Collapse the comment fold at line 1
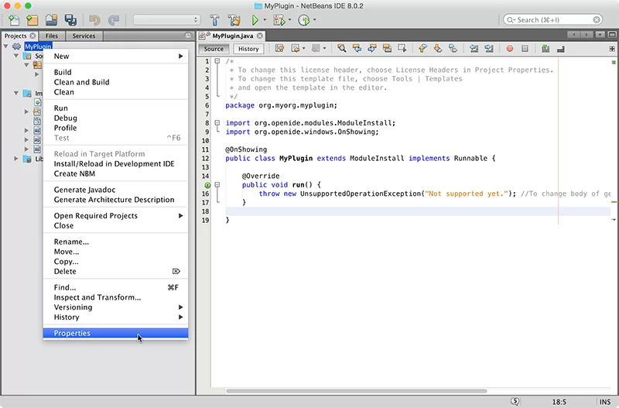619x408 pixels. [217, 61]
